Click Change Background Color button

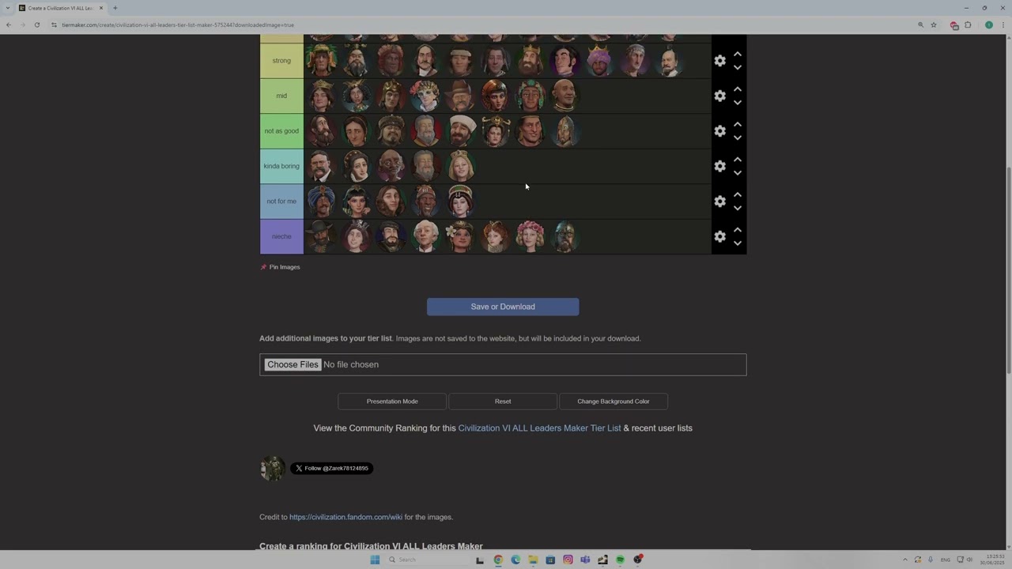pyautogui.click(x=614, y=401)
